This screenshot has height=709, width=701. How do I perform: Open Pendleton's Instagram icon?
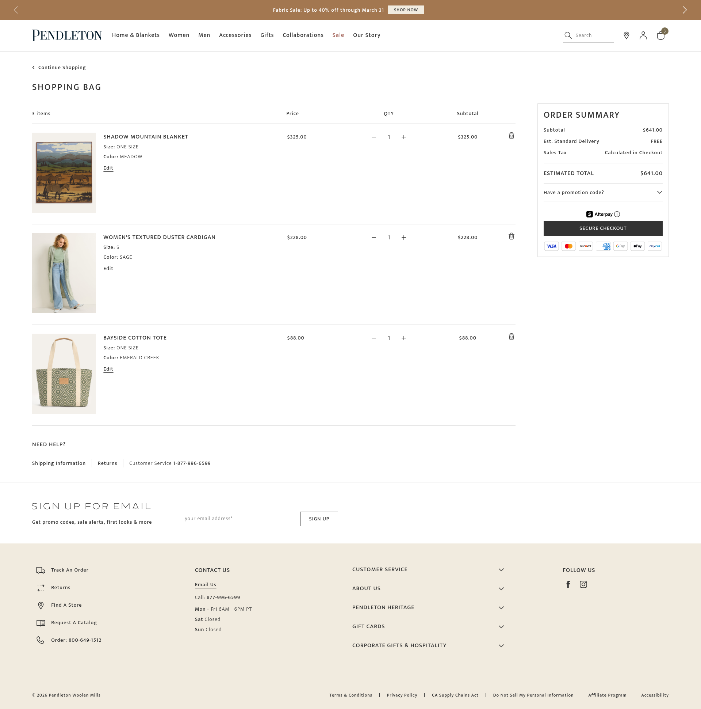click(583, 584)
